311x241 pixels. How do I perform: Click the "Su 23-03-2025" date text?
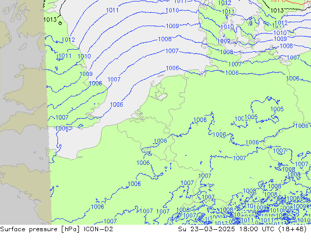(x=207, y=229)
